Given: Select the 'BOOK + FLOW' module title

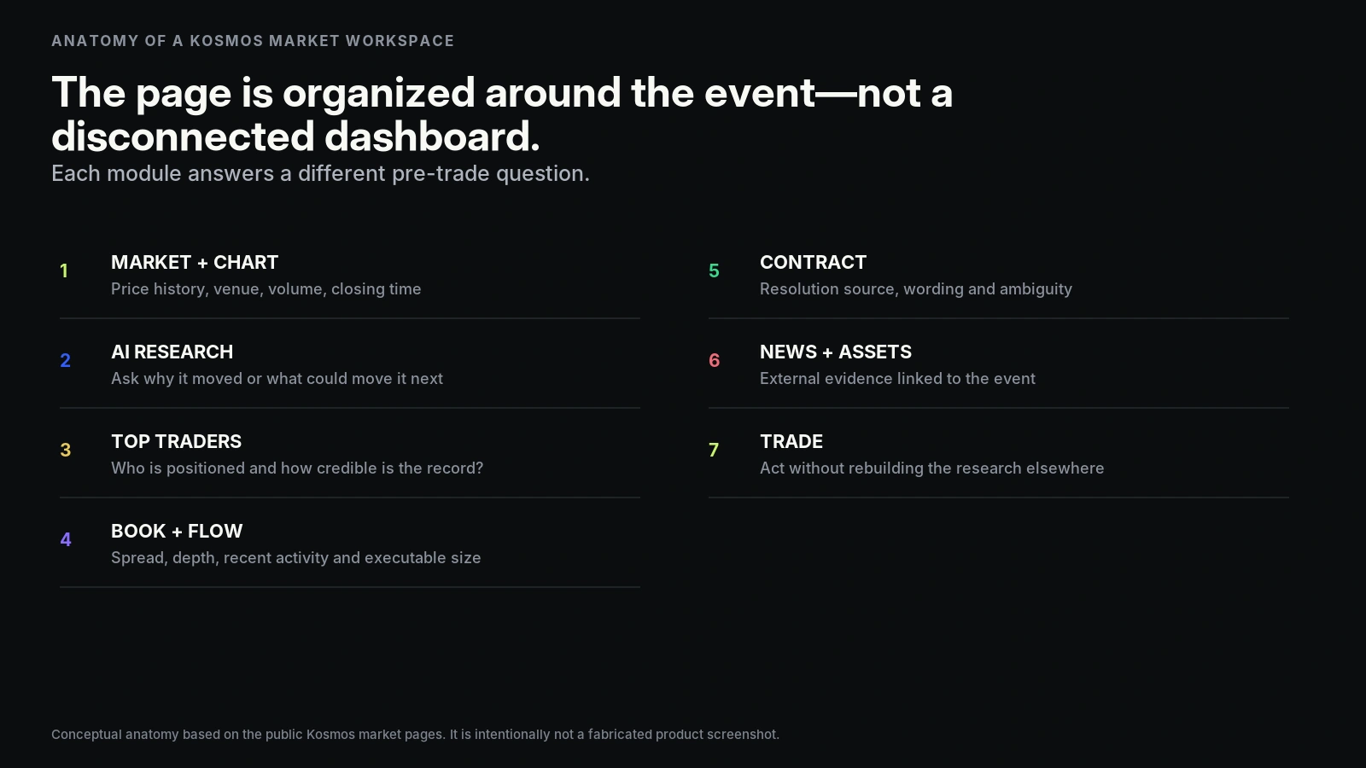Looking at the screenshot, I should tap(177, 531).
